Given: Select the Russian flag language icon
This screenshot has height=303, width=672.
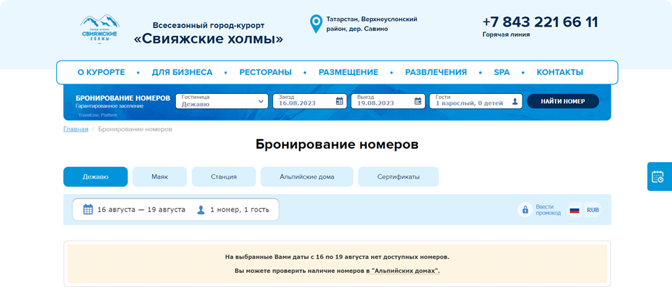Looking at the screenshot, I should [x=574, y=210].
